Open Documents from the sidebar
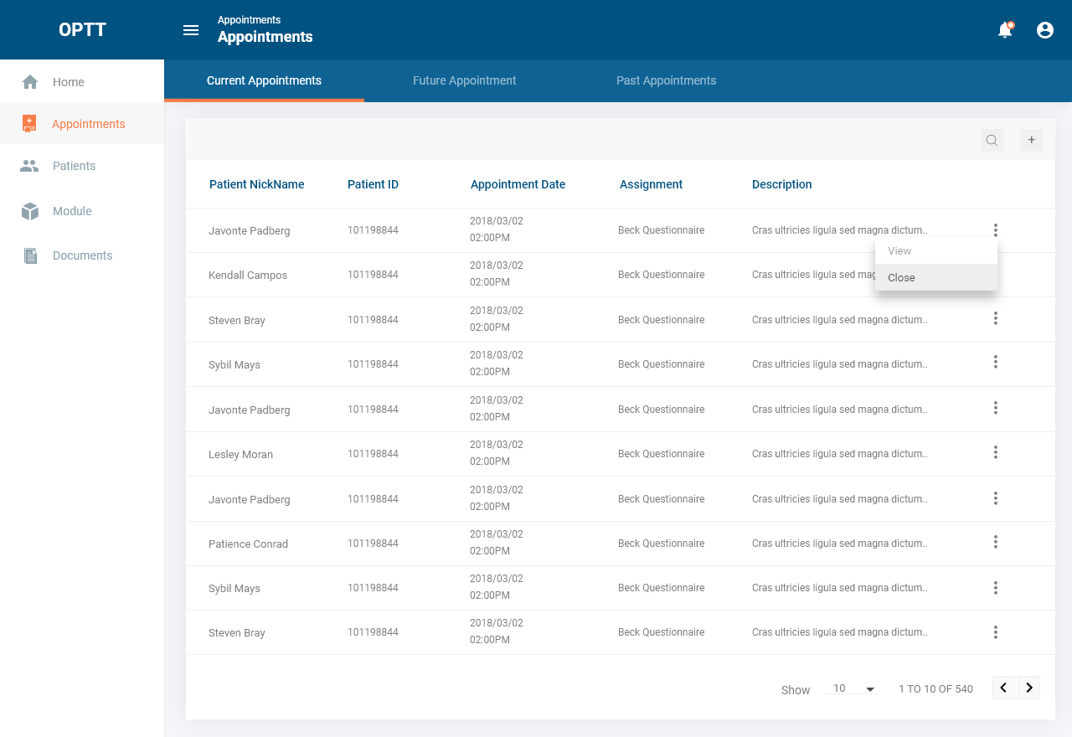Image resolution: width=1072 pixels, height=737 pixels. pyautogui.click(x=82, y=255)
